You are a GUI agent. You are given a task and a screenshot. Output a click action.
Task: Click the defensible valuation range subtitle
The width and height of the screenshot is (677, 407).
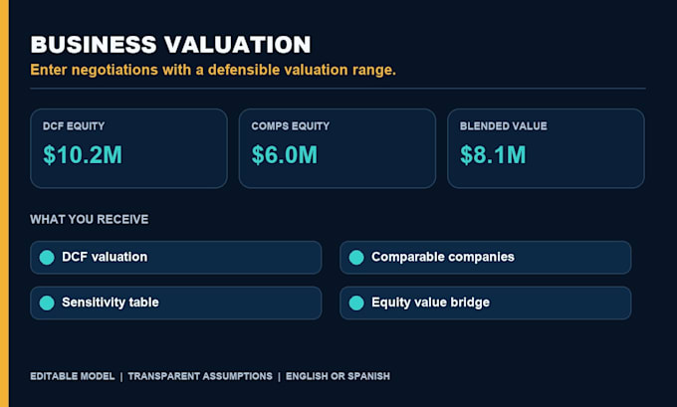(x=213, y=70)
